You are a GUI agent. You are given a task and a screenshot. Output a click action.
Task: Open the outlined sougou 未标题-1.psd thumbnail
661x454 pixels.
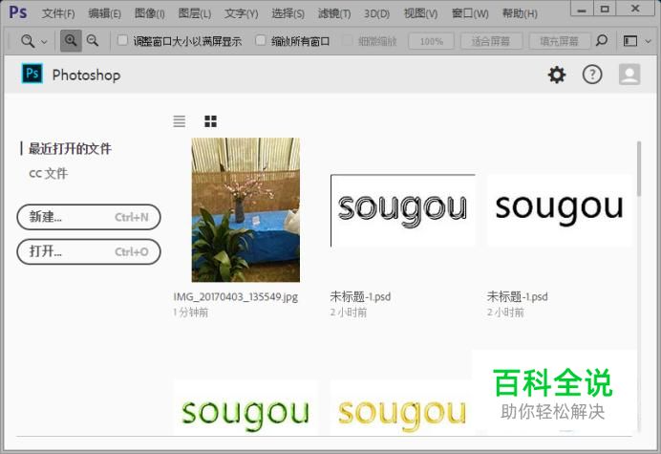[x=403, y=210]
